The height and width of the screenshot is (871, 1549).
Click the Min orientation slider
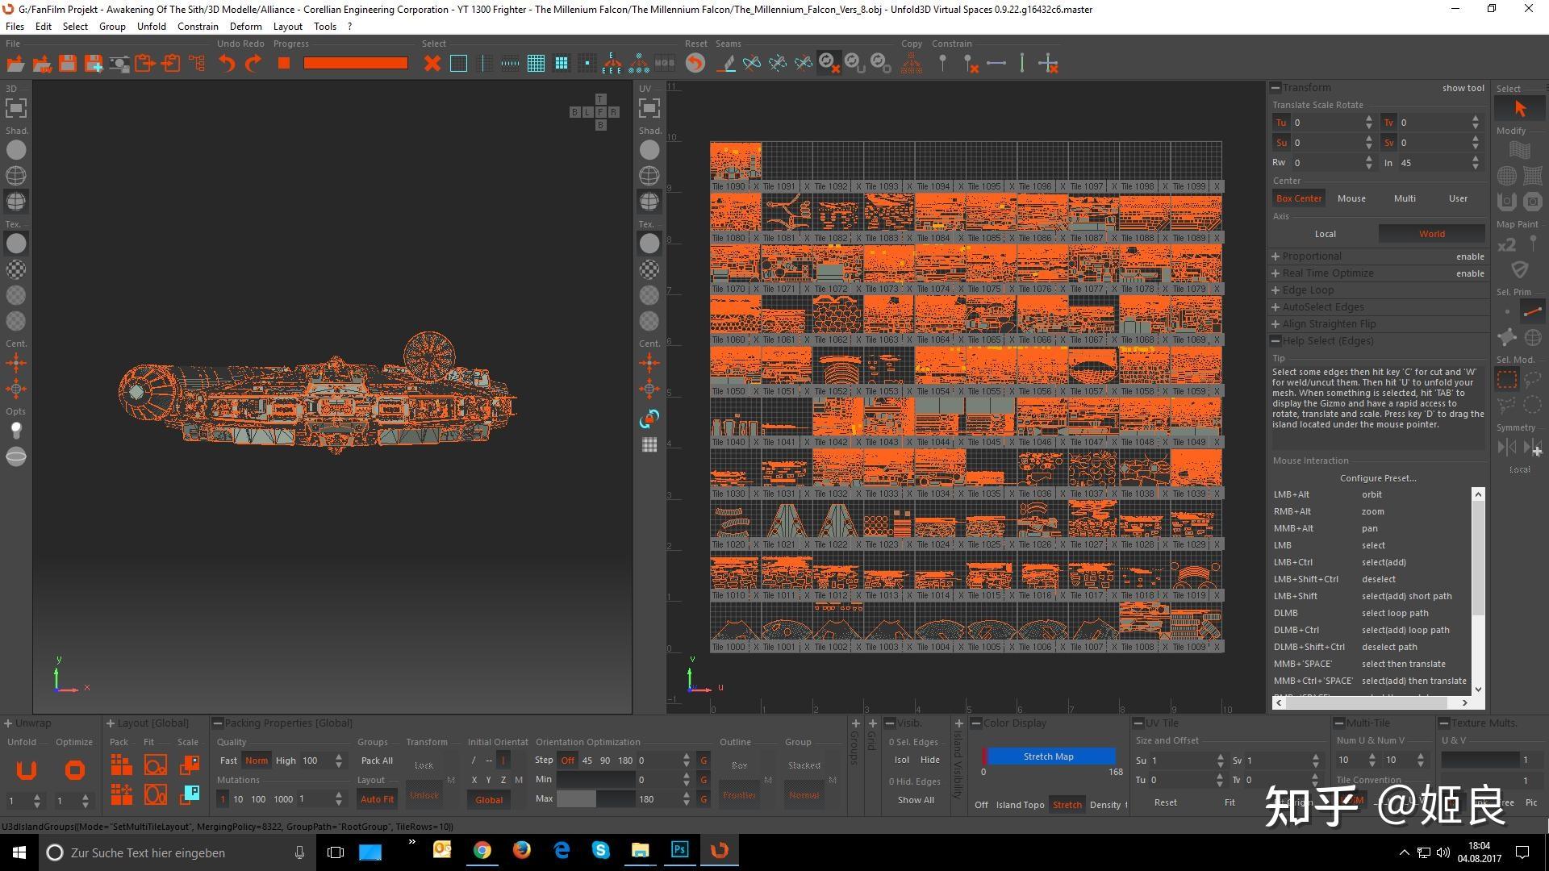pos(595,780)
